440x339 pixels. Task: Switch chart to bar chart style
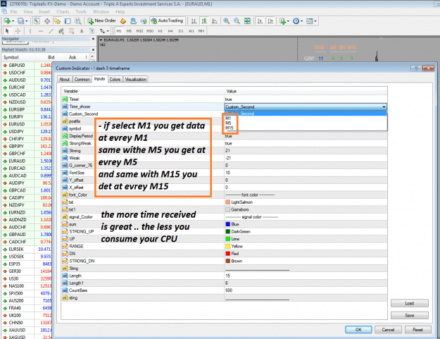point(194,20)
